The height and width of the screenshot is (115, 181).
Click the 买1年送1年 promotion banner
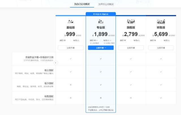[101, 14]
